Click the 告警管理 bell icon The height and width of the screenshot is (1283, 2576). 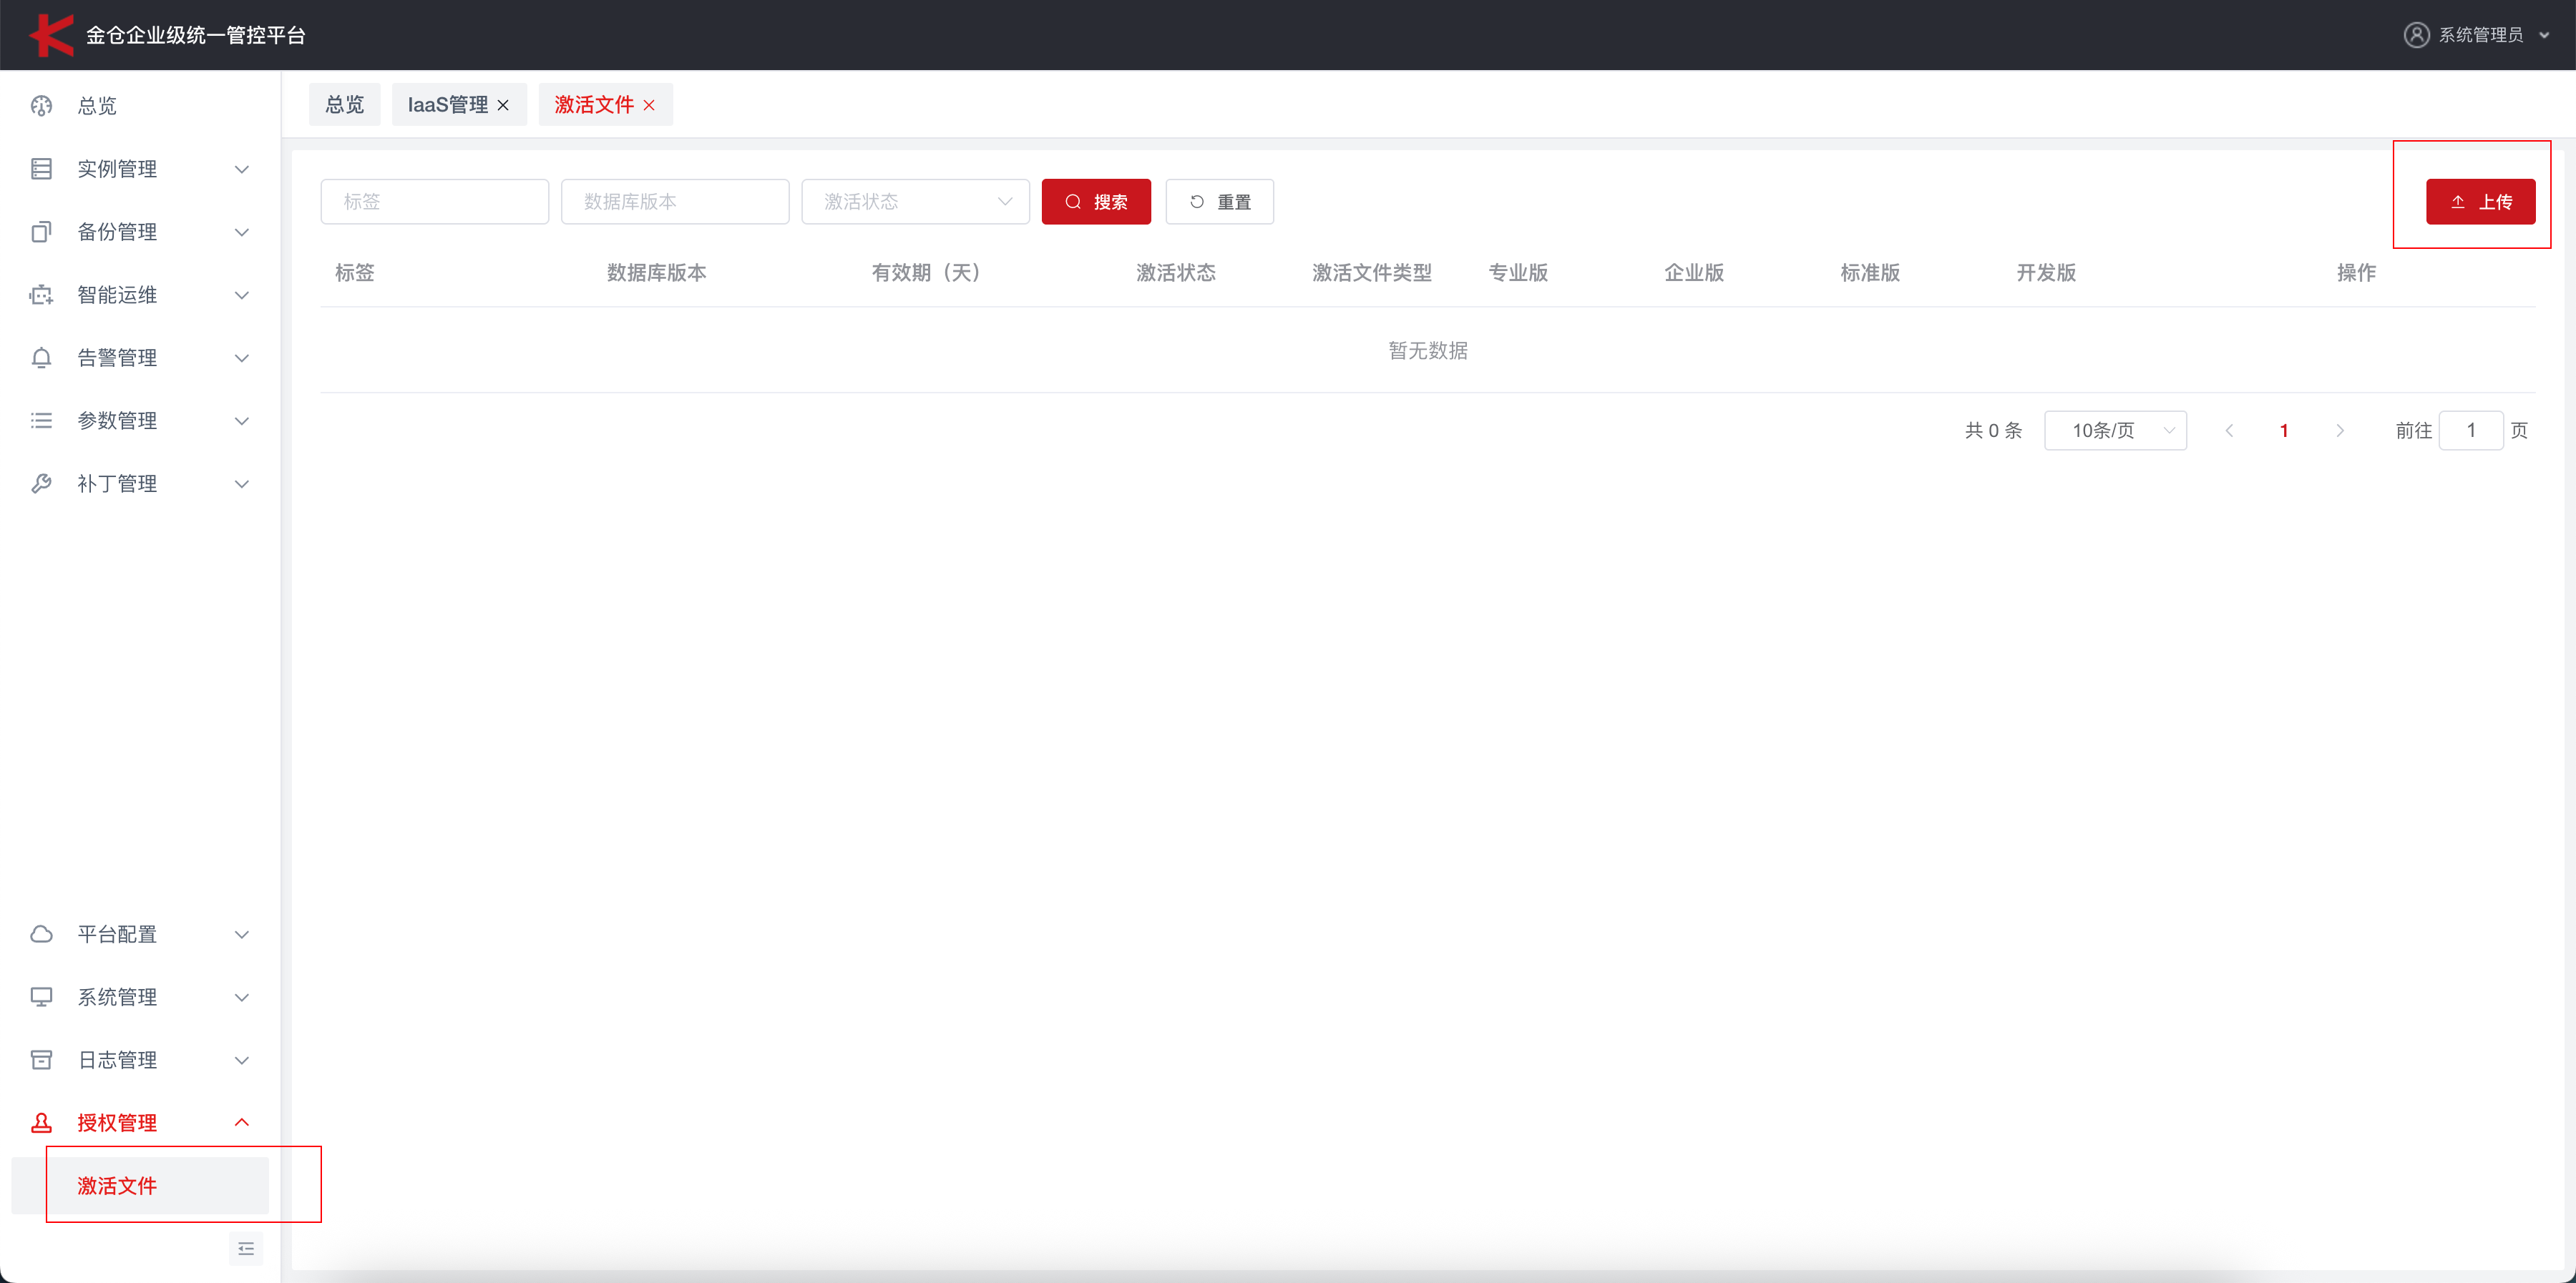(41, 358)
